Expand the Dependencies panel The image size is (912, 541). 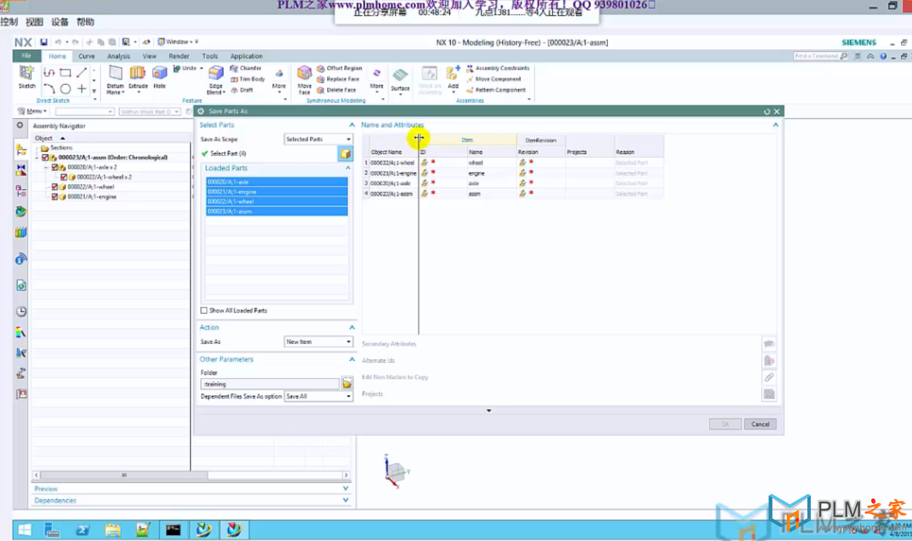345,500
